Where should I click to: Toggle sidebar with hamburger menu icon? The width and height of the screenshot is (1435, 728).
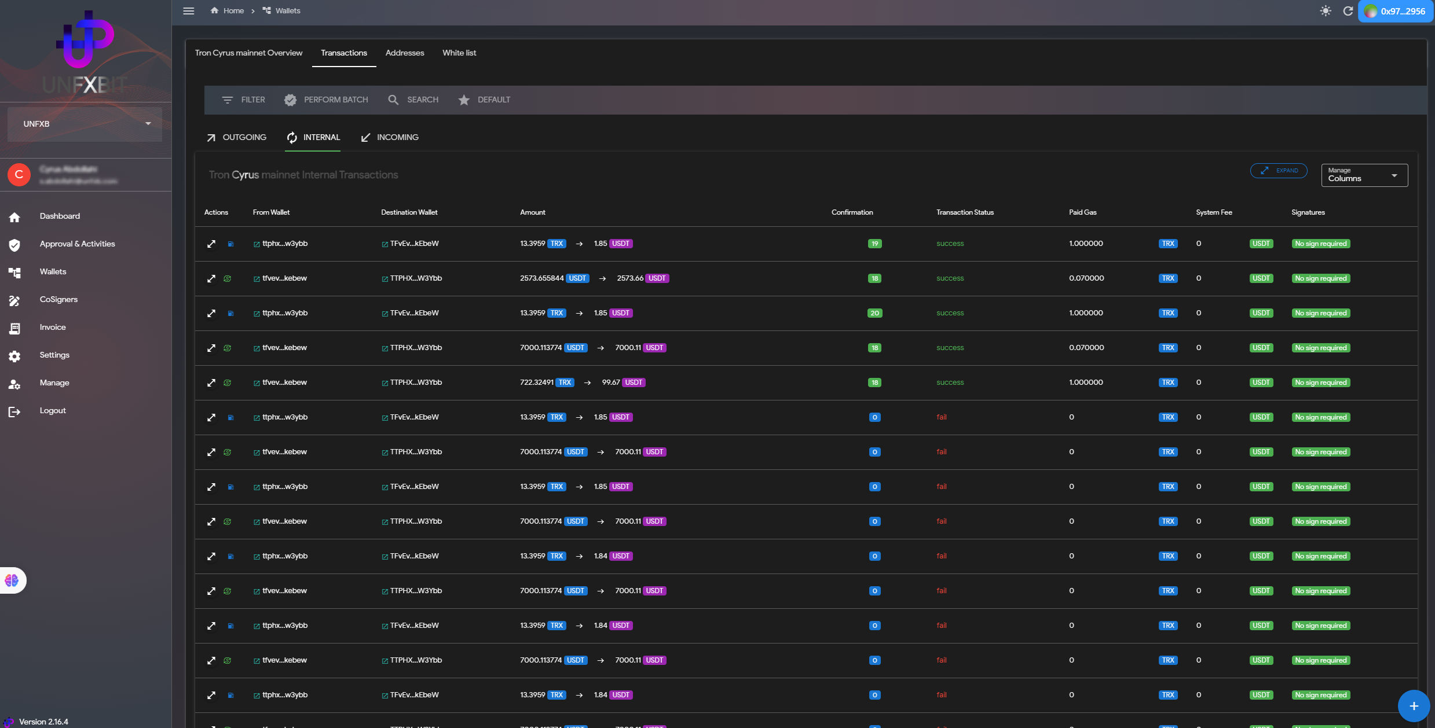188,11
